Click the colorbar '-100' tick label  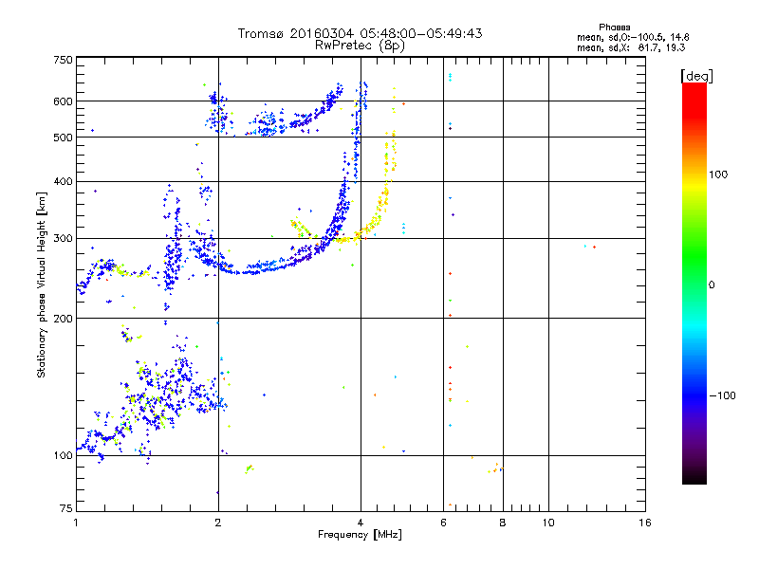pos(722,395)
